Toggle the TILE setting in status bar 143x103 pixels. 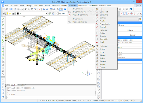(x=117, y=100)
